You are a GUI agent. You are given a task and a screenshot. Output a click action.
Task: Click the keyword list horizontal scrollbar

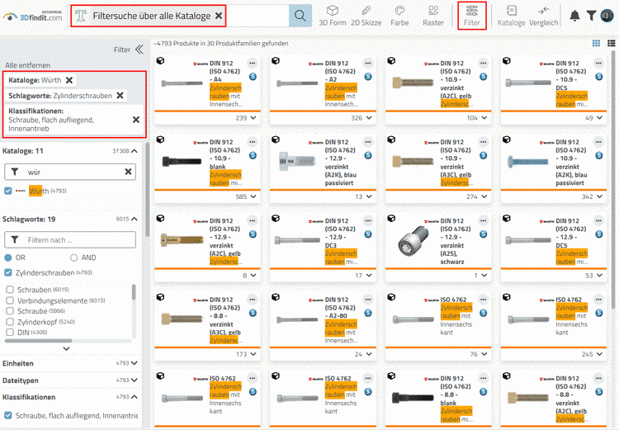pyautogui.click(x=38, y=340)
